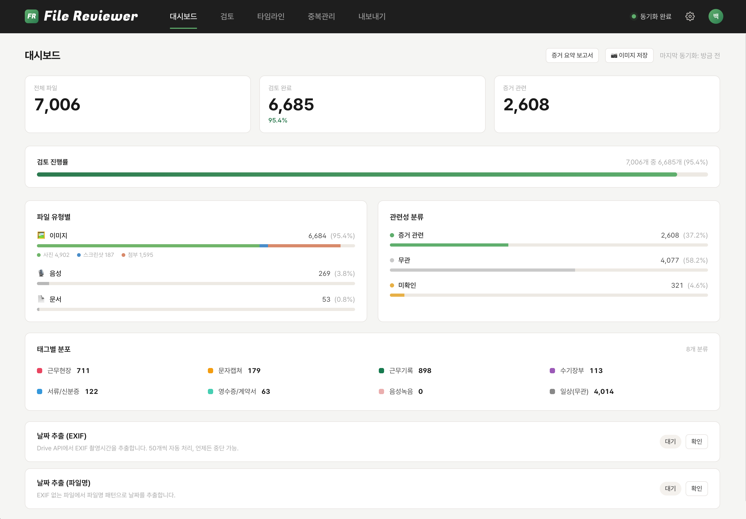The width and height of the screenshot is (746, 519).
Task: Click the green FR logo icon
Action: (31, 16)
